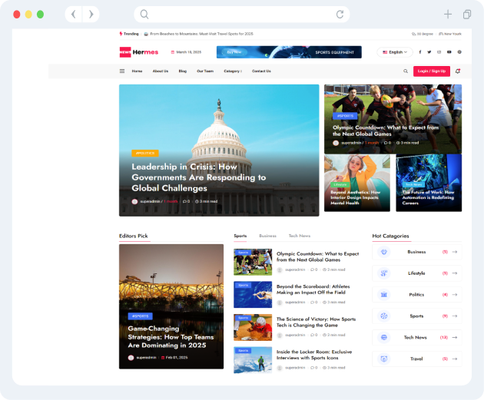Open Our Team page
The image size is (484, 400).
[205, 71]
